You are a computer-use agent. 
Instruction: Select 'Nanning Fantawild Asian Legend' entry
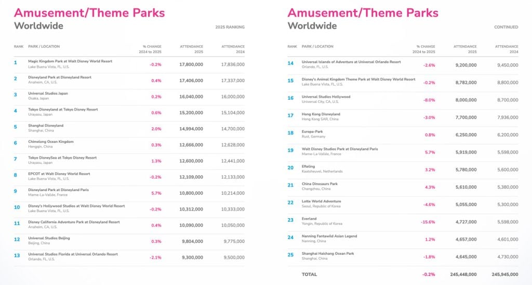click(x=329, y=236)
